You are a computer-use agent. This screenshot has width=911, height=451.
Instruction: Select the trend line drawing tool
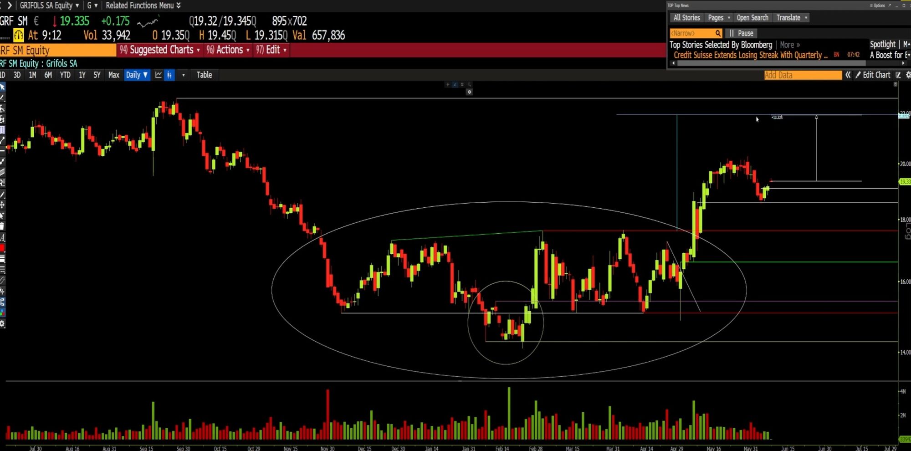[2, 97]
